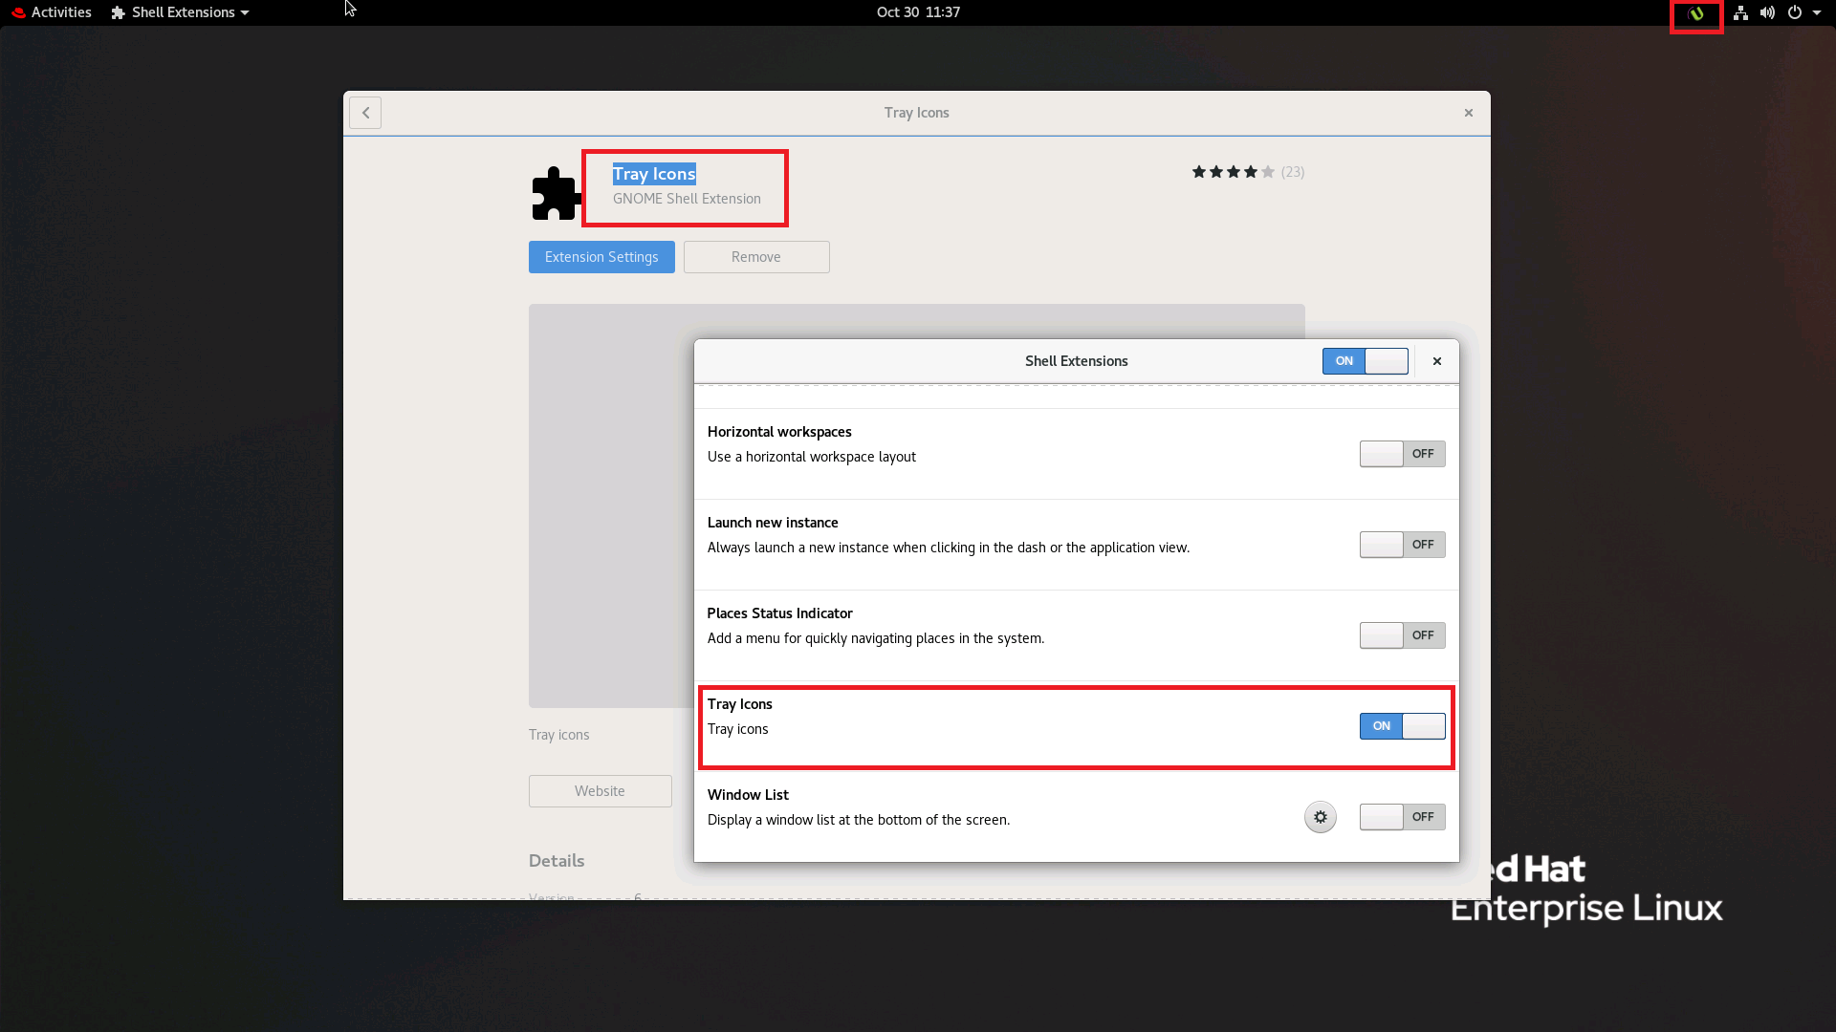Image resolution: width=1836 pixels, height=1032 pixels.
Task: Go back with the left chevron button
Action: point(365,113)
